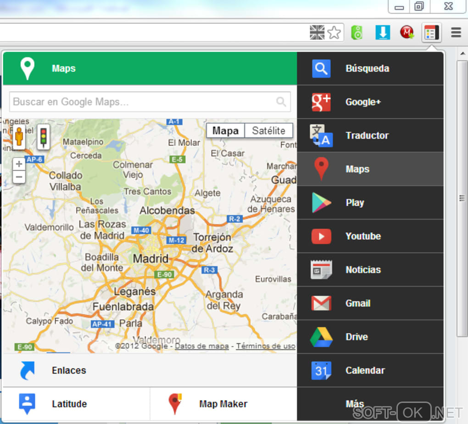Select Noticias menu entry
The width and height of the screenshot is (468, 424).
[370, 270]
